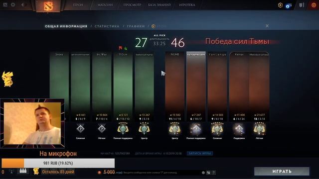Click NUMB's net worth 15 582

(x=175, y=115)
